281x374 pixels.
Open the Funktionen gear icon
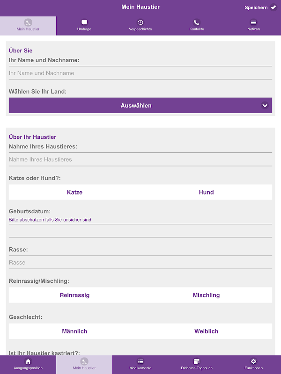253,361
